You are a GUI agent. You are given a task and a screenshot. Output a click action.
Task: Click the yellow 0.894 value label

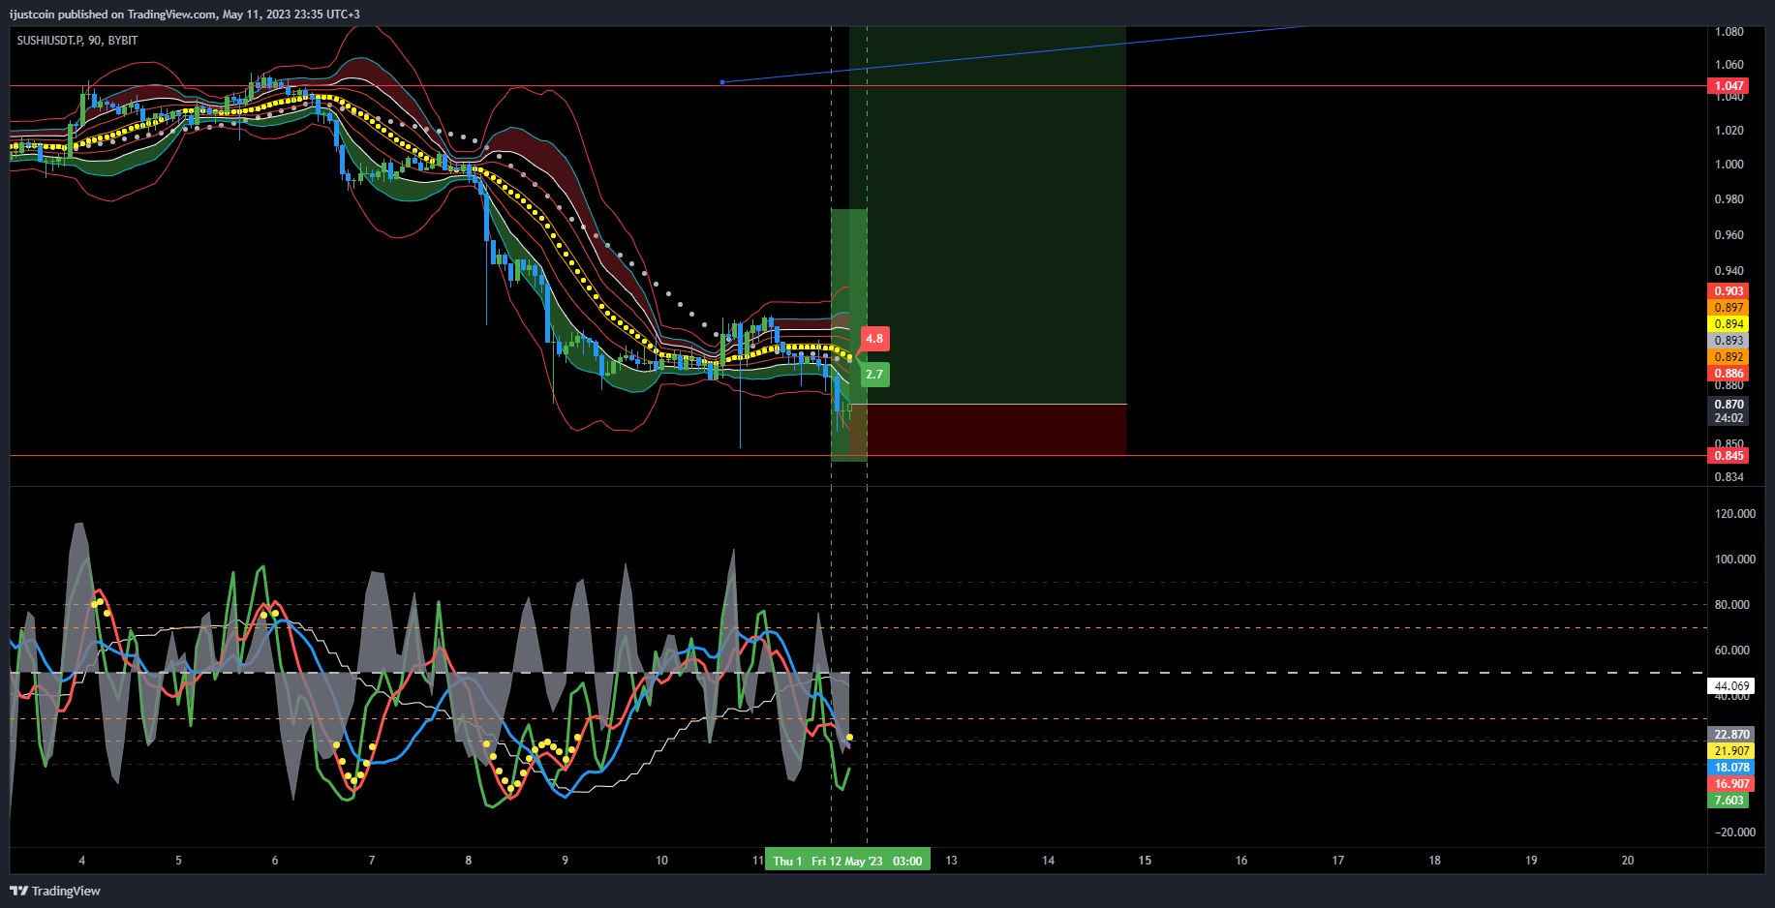(x=1729, y=324)
